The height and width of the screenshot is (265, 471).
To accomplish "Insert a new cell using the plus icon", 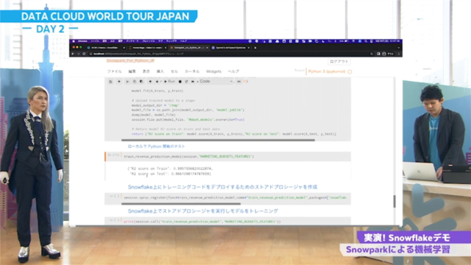I will [119, 82].
